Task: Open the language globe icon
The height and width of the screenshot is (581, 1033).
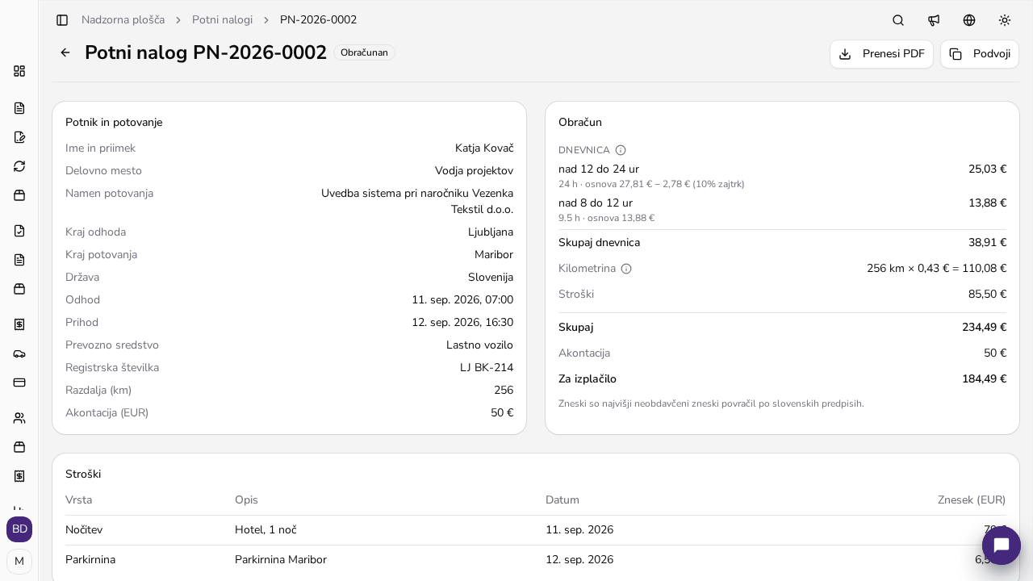Action: click(x=969, y=20)
